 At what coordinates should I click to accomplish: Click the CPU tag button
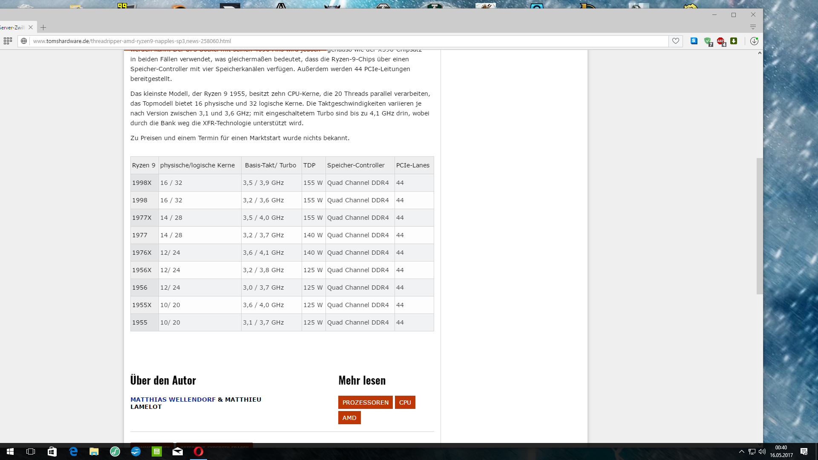pos(405,402)
